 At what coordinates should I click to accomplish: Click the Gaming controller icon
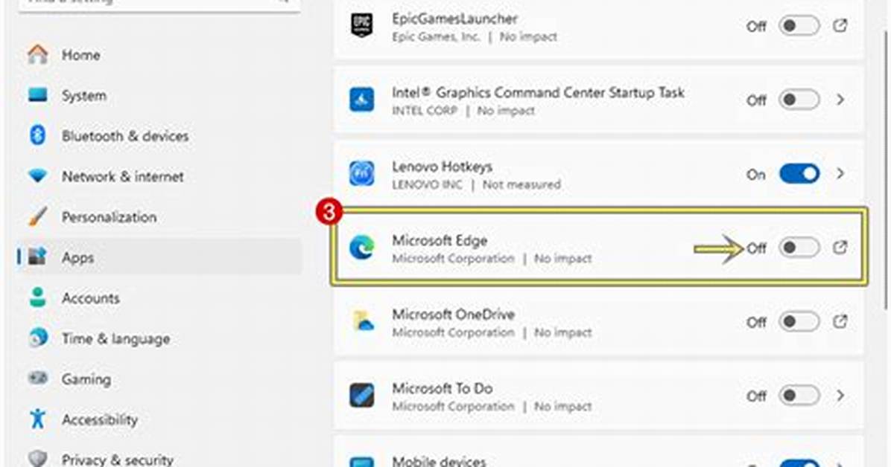click(x=37, y=378)
